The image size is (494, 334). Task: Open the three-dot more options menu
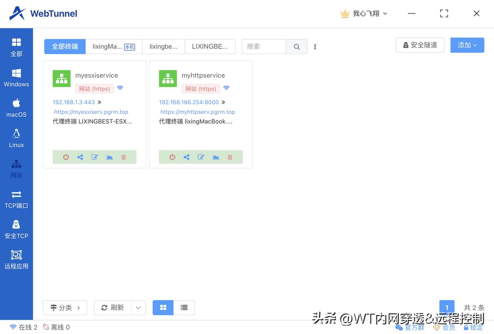(315, 47)
